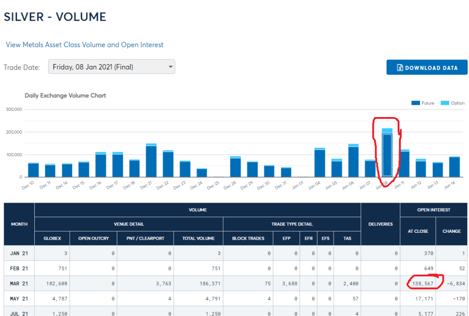
Task: Click the Download Data button
Action: [x=427, y=67]
